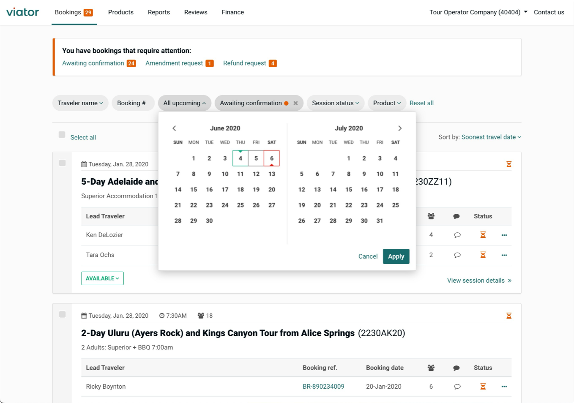Select June 4 in the calendar
Viewport: 574px width, 403px height.
pyautogui.click(x=241, y=158)
